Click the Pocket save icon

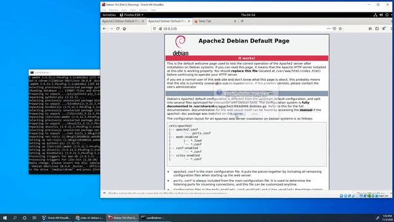click(x=334, y=29)
